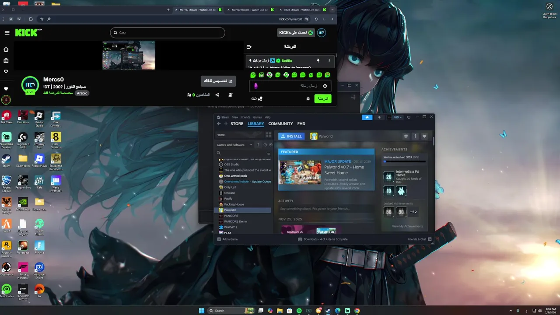Open Rocket League desktop icon
The width and height of the screenshot is (560, 315).
tap(6, 183)
